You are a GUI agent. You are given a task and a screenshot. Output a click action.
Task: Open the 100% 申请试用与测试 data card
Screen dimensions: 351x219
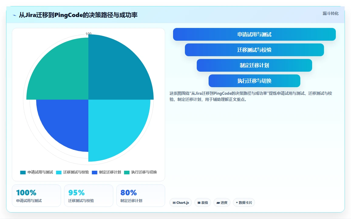pyautogui.click(x=36, y=196)
